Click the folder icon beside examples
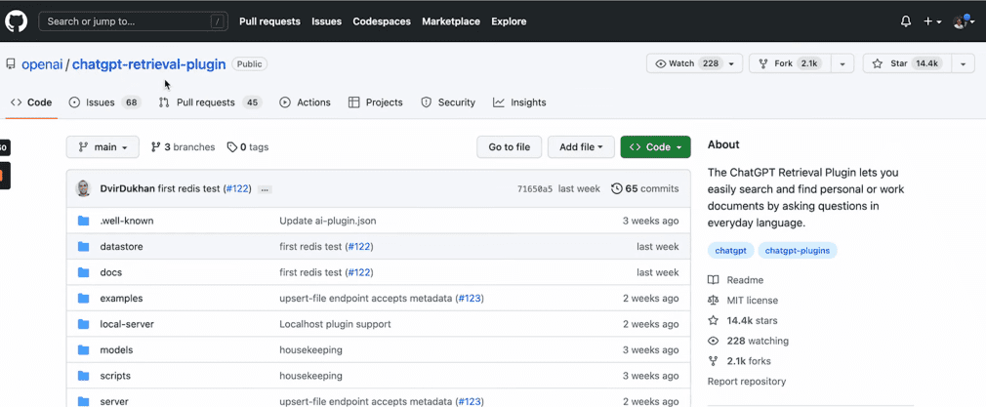986x407 pixels. [x=84, y=298]
